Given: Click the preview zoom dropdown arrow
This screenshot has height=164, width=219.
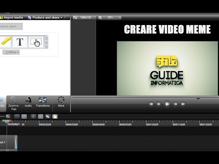Looking at the screenshot, I should [x=120, y=17].
